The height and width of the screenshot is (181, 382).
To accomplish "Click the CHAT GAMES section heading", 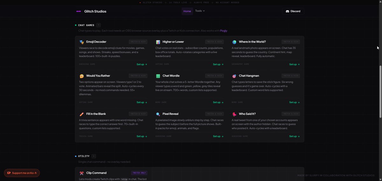I will tap(86, 25).
